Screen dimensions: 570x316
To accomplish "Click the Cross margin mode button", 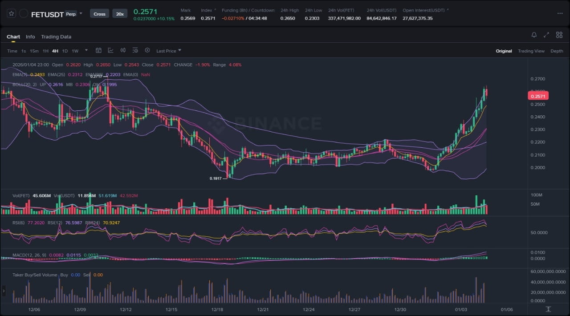I will tap(99, 14).
